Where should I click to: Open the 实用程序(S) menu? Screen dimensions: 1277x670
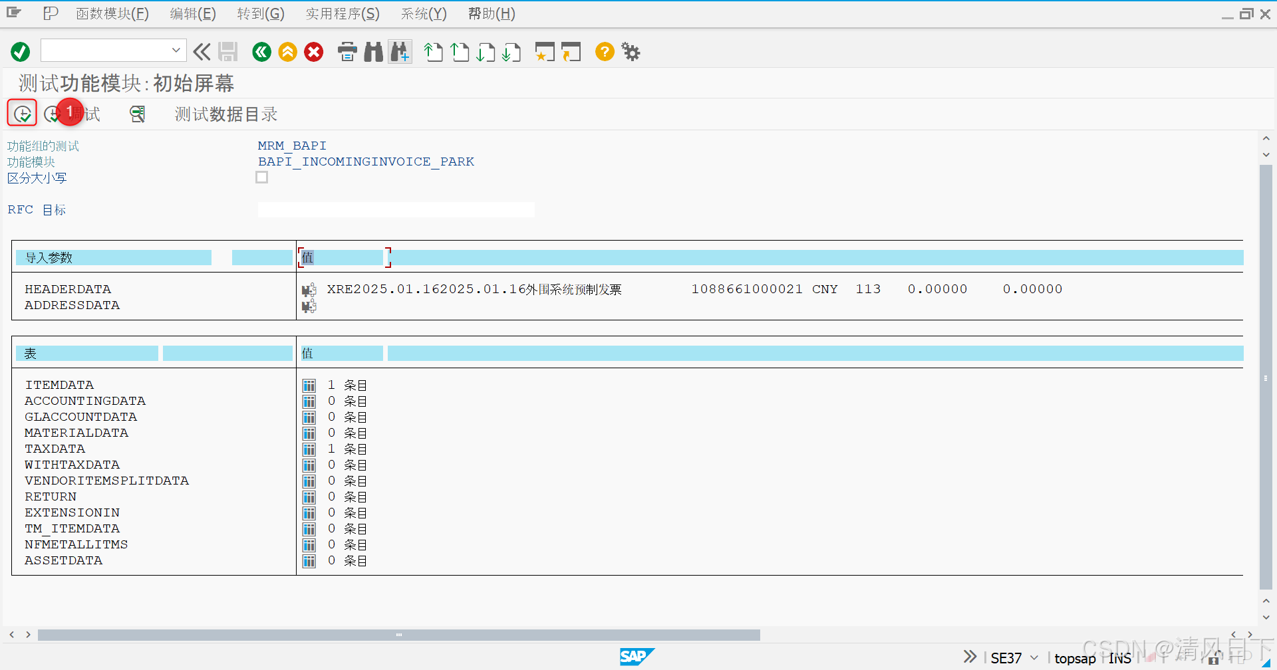click(343, 13)
